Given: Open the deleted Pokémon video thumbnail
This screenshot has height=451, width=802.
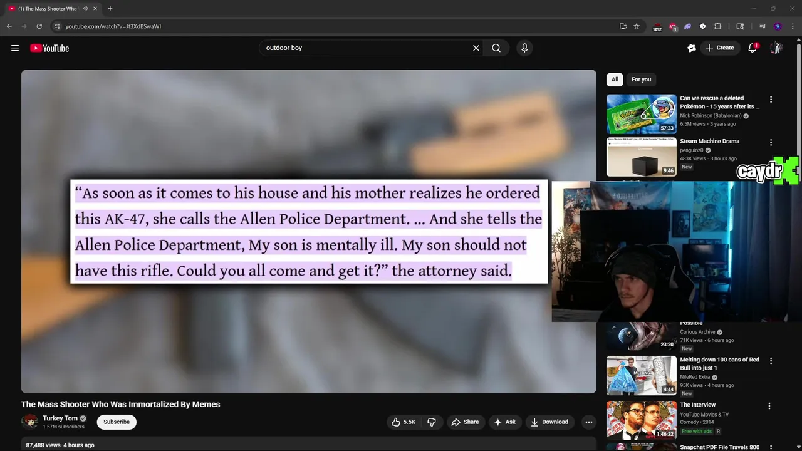Looking at the screenshot, I should tap(641, 114).
